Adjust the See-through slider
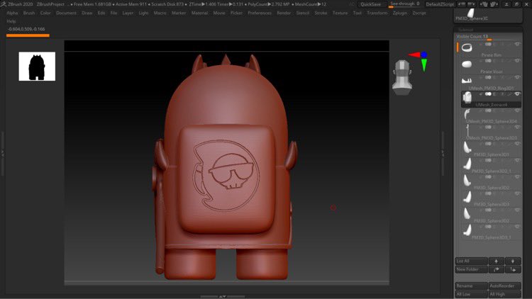 click(405, 4)
